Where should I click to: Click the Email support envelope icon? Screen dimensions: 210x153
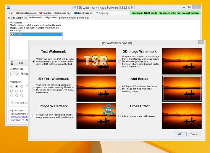(76, 13)
